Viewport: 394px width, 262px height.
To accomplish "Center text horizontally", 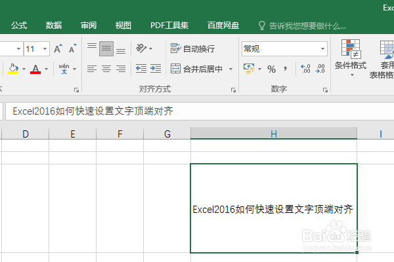I will (106, 69).
